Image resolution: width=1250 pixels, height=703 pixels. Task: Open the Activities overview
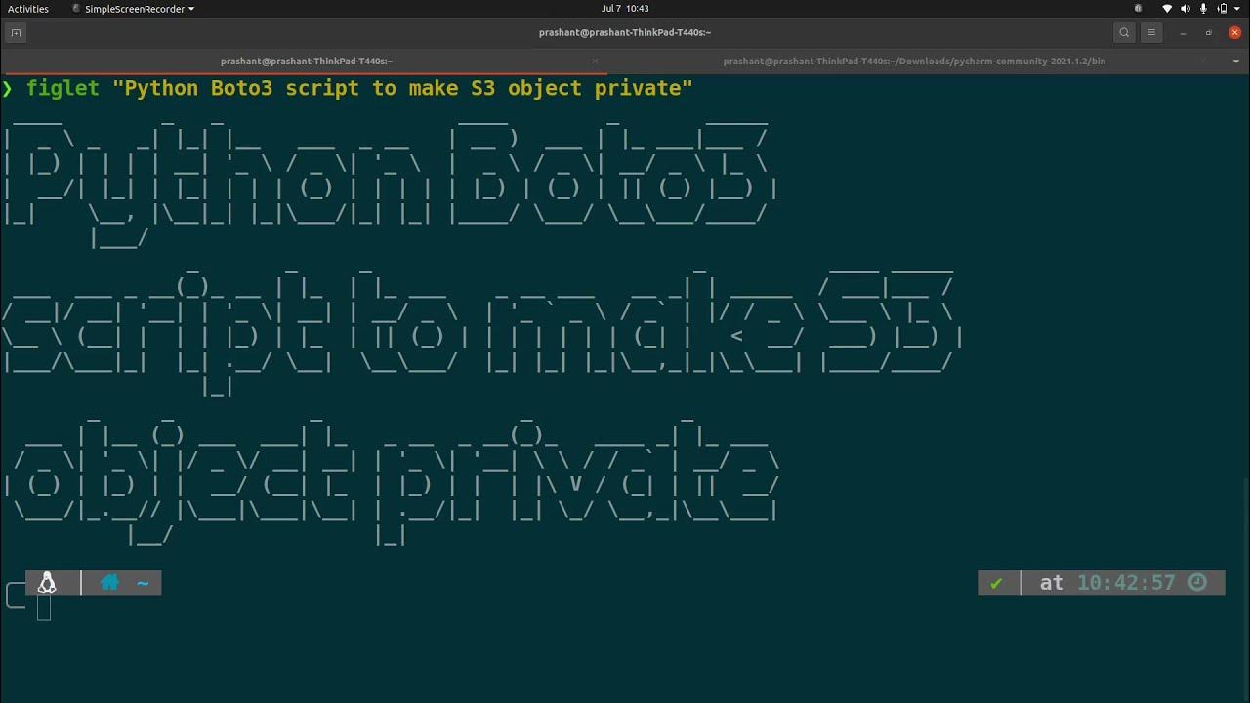pyautogui.click(x=28, y=9)
